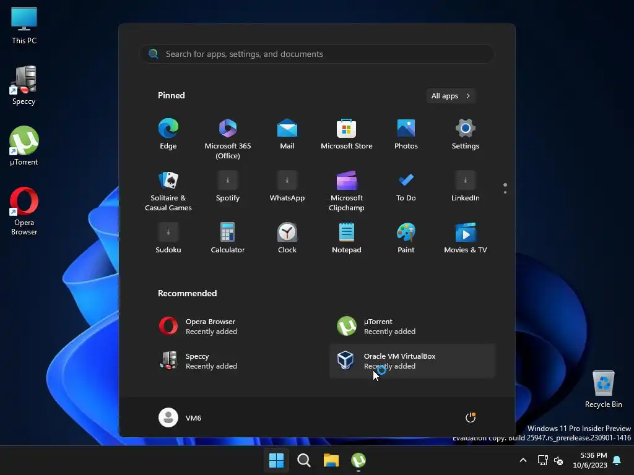Select the Recycle Bin icon
Screen dimensions: 634x475
click(x=603, y=388)
